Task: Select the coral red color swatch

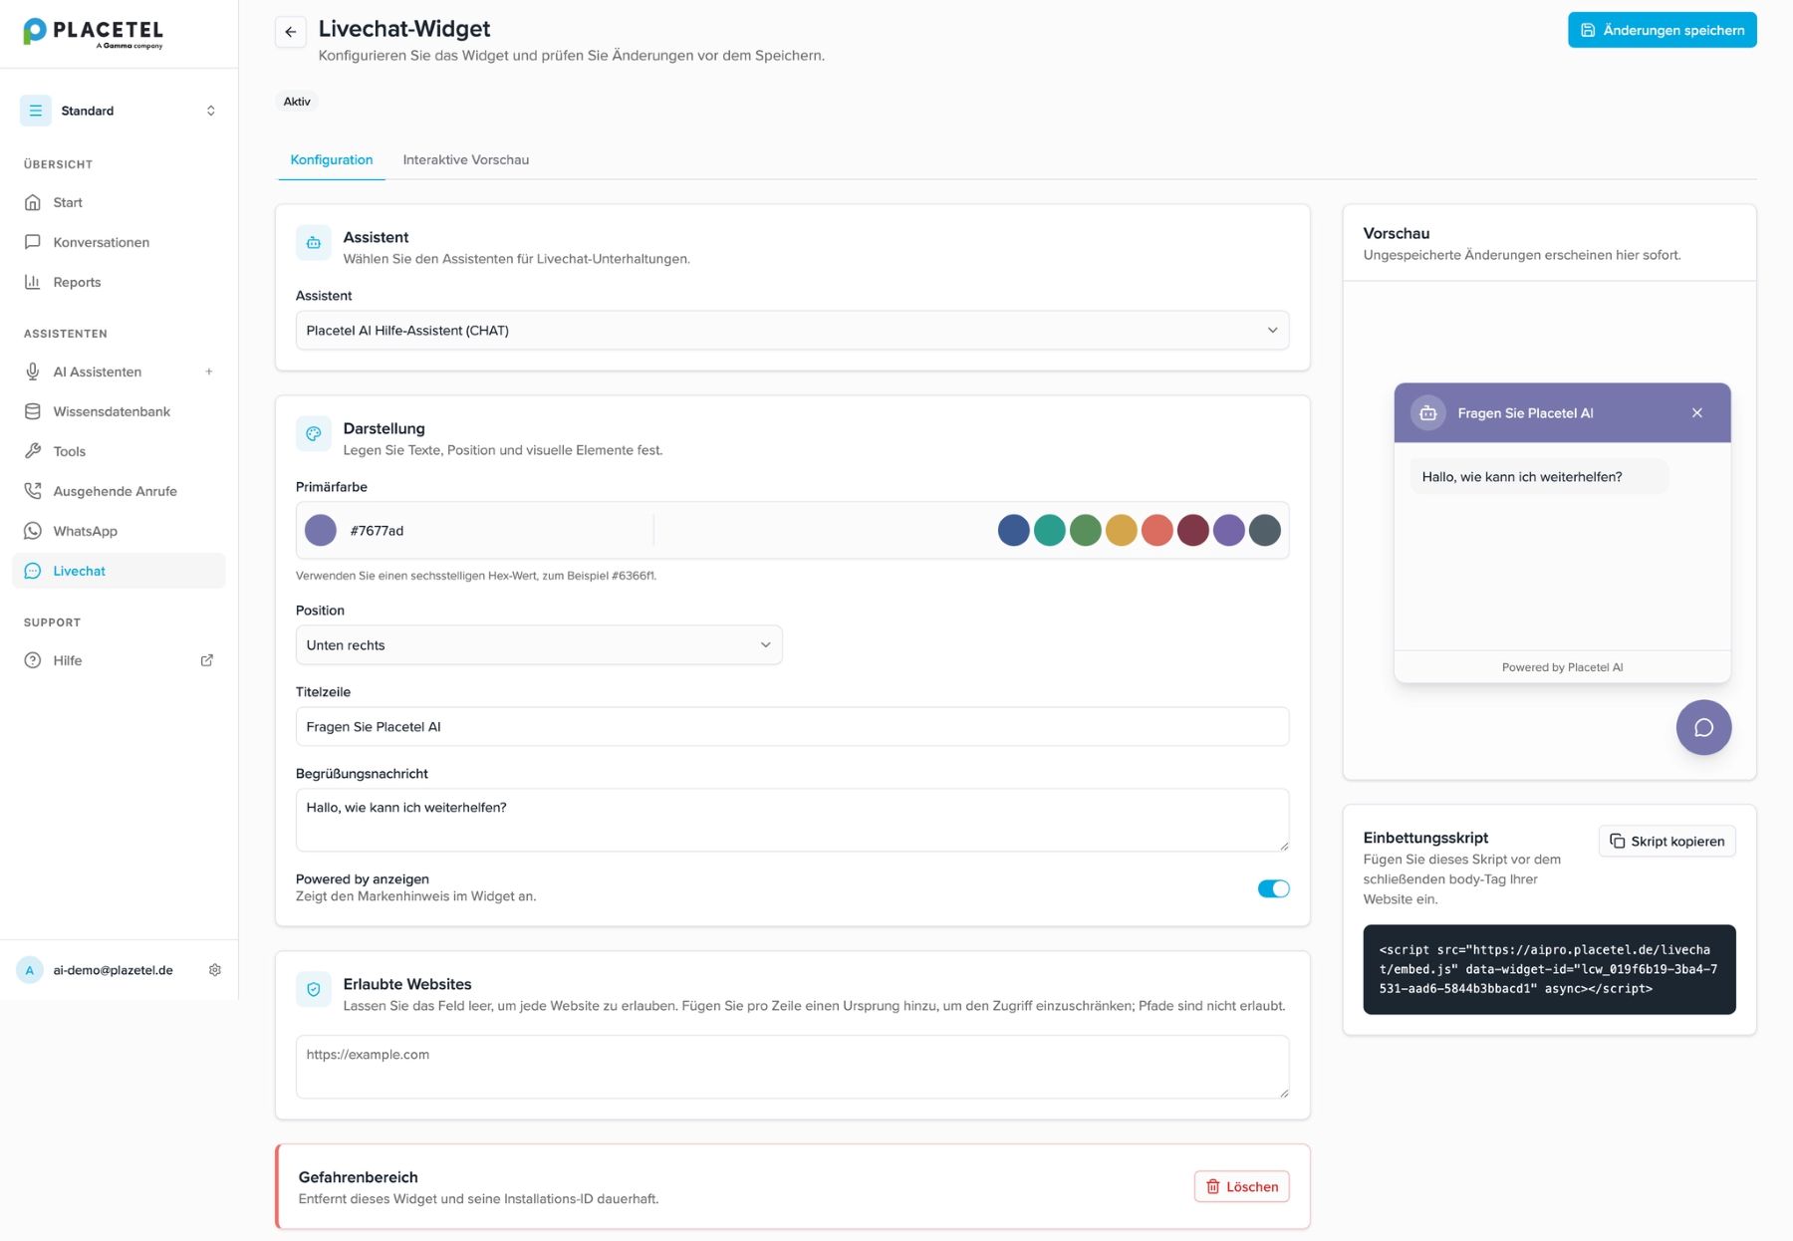Action: click(x=1157, y=531)
